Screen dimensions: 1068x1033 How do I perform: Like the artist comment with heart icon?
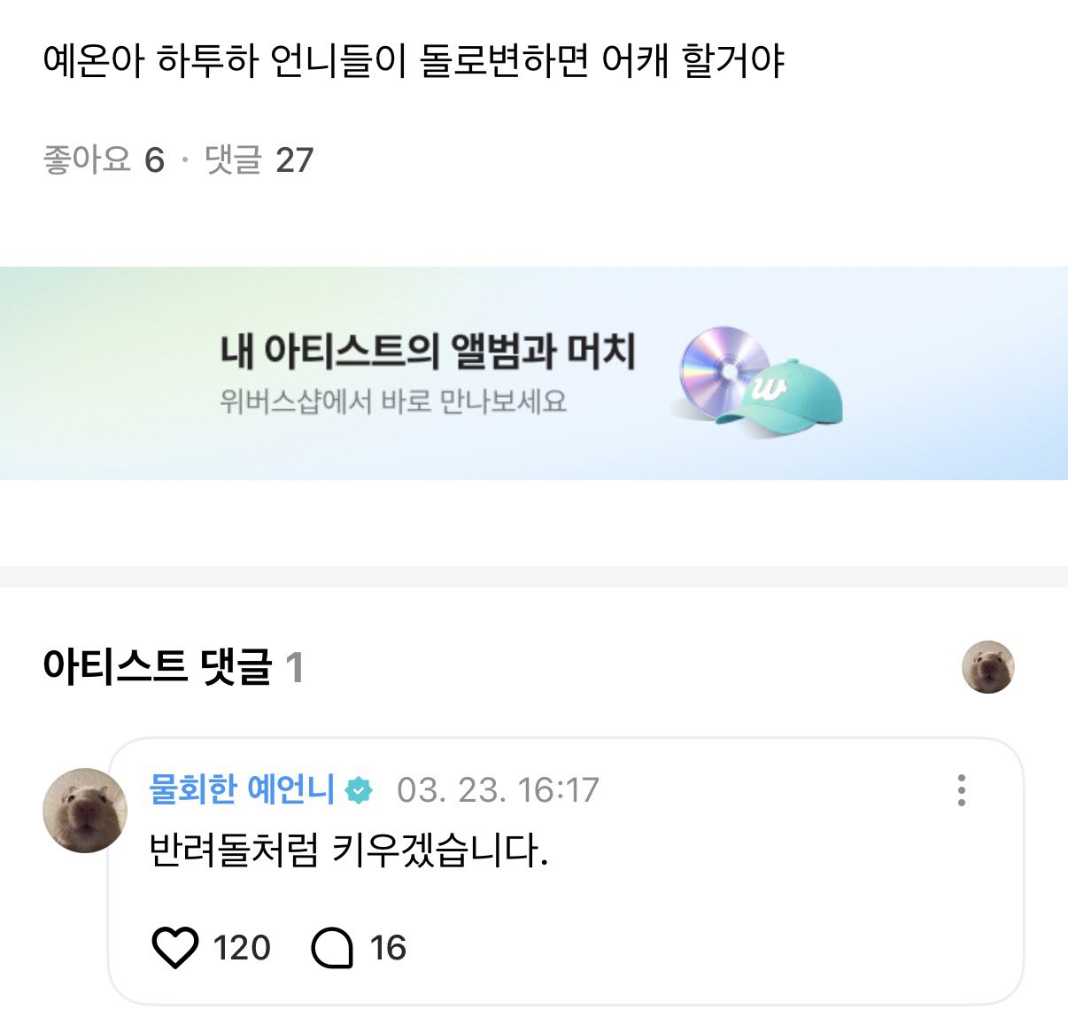tap(175, 948)
